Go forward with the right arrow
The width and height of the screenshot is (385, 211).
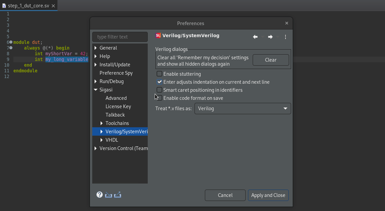(270, 37)
